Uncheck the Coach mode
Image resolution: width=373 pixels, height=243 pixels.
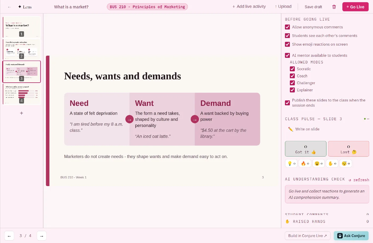coord(292,76)
